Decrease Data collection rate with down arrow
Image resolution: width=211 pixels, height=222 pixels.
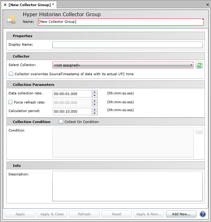coord(95,96)
